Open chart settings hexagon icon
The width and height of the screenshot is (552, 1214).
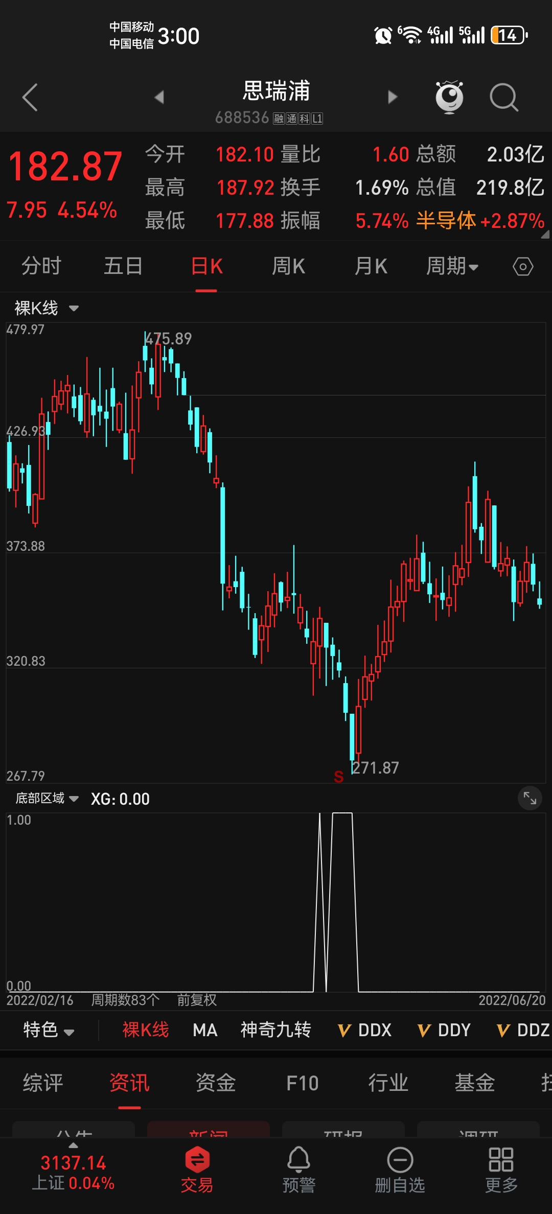pyautogui.click(x=523, y=267)
